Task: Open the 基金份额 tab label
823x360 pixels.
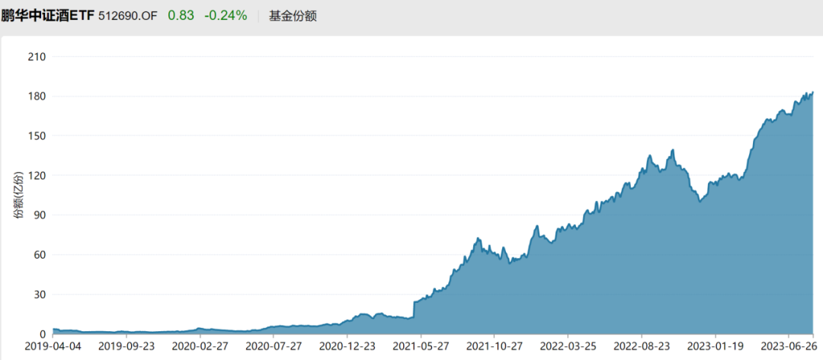Action: [x=293, y=16]
